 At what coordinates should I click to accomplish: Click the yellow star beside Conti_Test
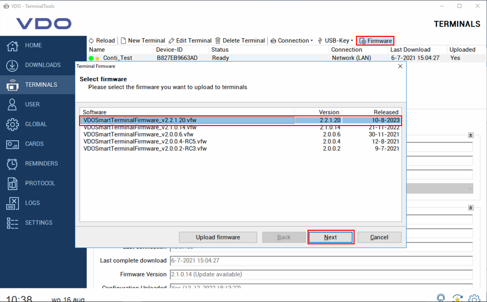point(97,58)
